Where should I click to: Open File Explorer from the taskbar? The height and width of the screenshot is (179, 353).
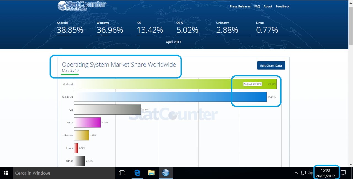[x=151, y=173]
